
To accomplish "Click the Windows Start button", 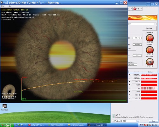I will 7,125.
